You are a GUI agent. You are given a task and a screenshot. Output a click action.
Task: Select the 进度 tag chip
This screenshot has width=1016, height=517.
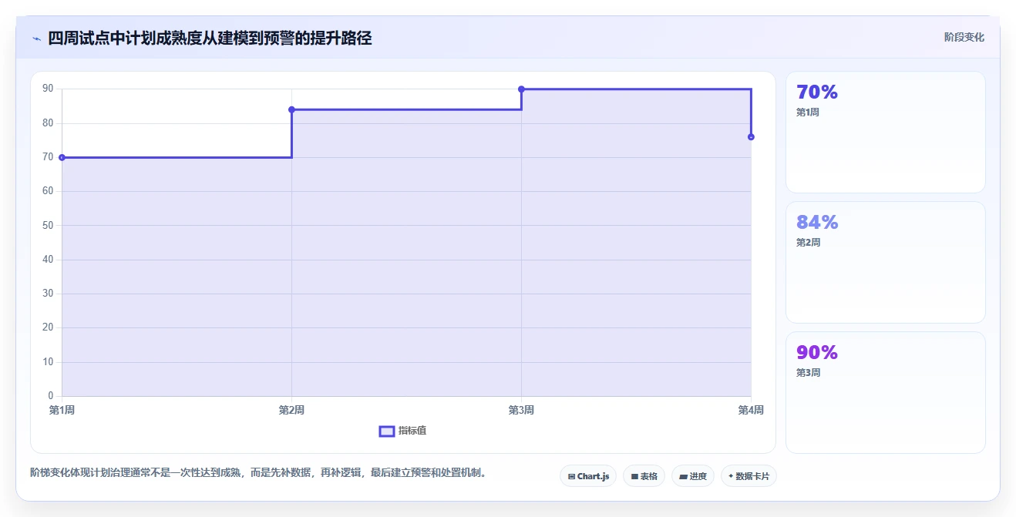click(693, 476)
